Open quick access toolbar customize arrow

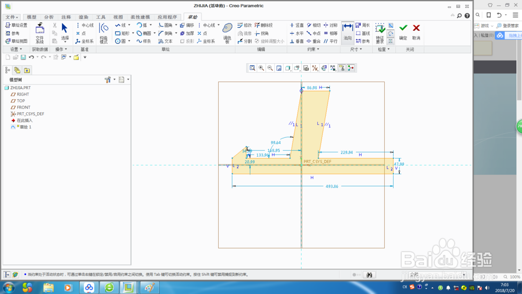tap(85, 57)
